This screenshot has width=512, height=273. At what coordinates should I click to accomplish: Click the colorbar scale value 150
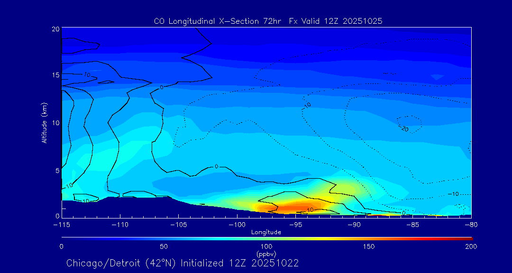tap(369, 246)
